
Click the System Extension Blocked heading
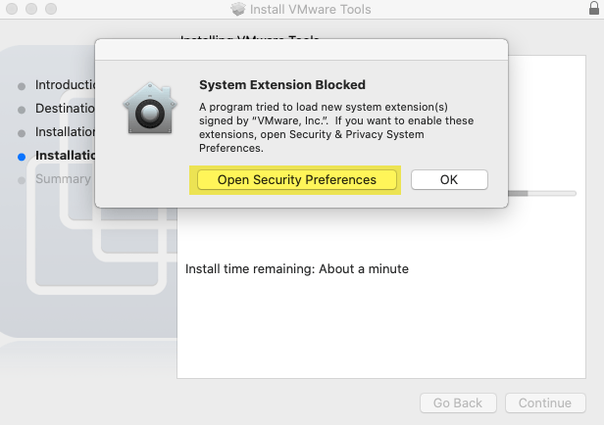(x=282, y=84)
